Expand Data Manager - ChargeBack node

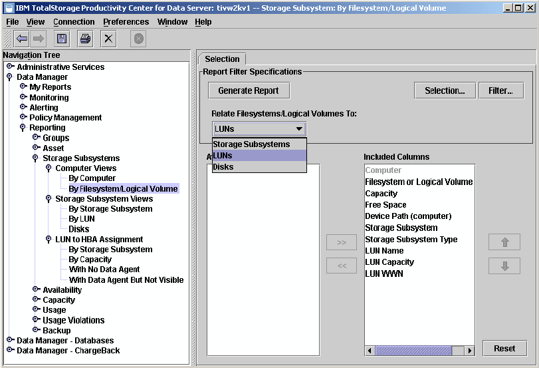(11, 350)
